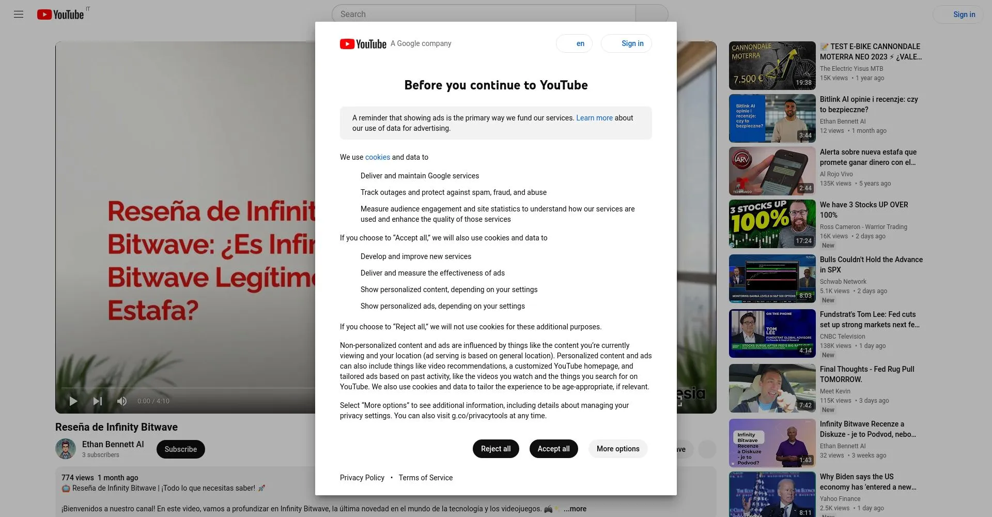The width and height of the screenshot is (992, 517).
Task: Click channel name 'Schwab Network'
Action: pyautogui.click(x=843, y=282)
